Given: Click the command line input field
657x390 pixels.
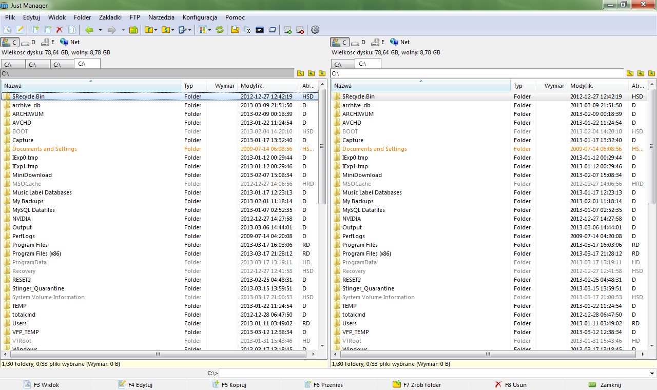Looking at the screenshot, I should pyautogui.click(x=434, y=373).
